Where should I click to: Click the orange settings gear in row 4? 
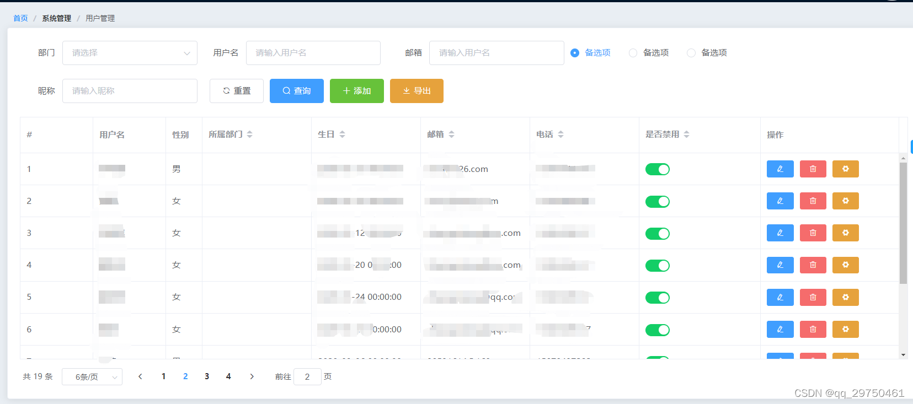[x=846, y=265]
